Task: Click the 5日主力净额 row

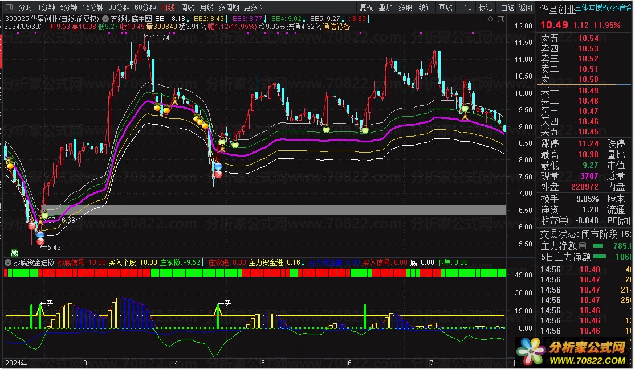Action: coord(585,256)
